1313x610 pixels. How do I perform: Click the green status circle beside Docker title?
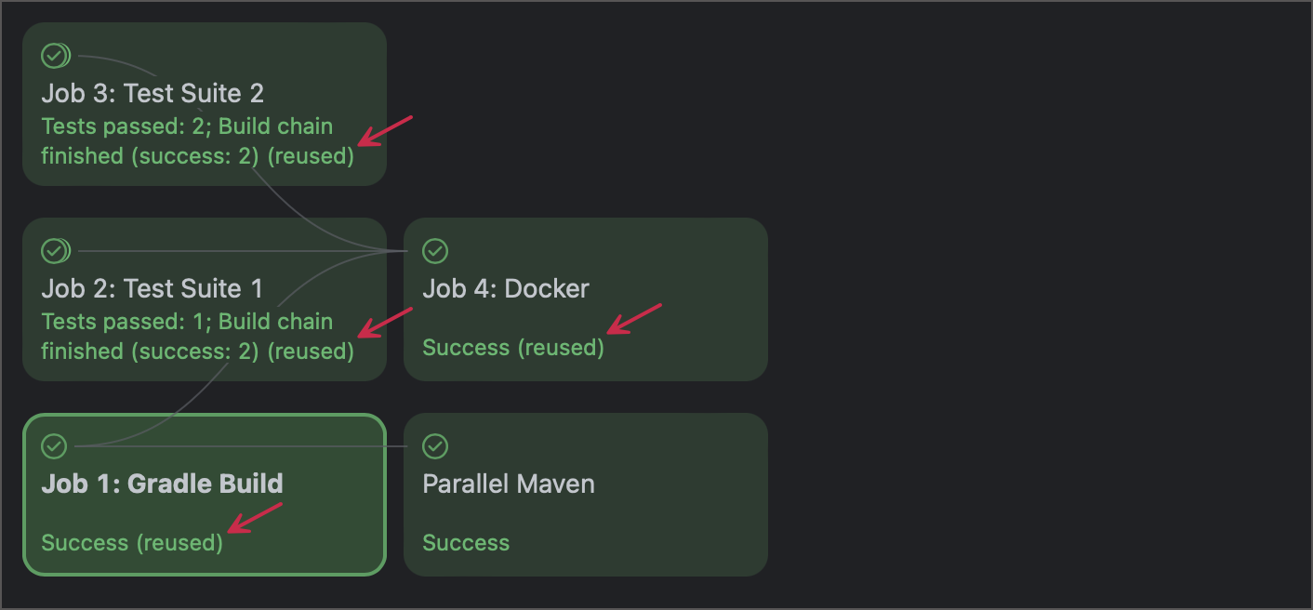435,251
